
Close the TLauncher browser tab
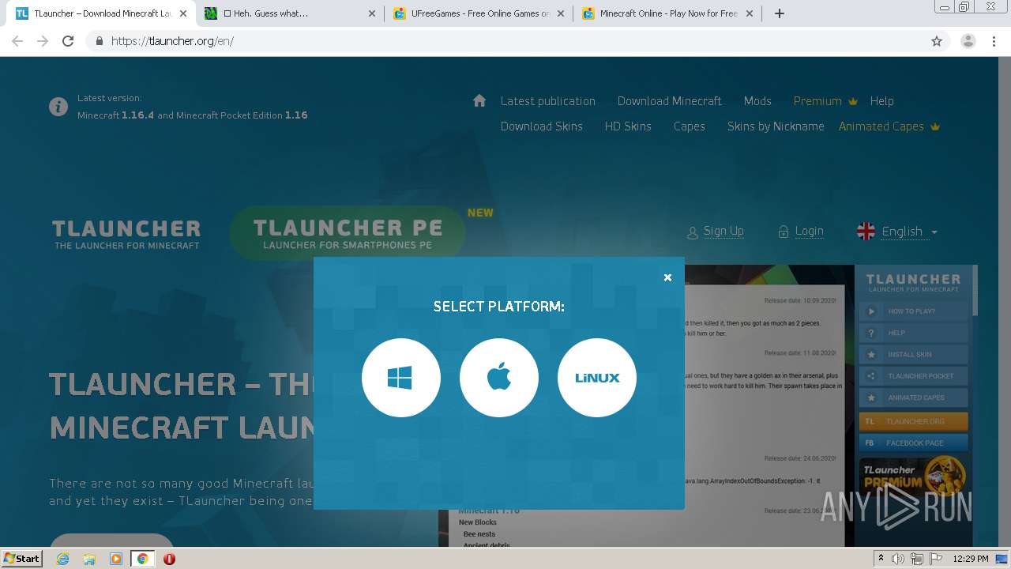[183, 13]
